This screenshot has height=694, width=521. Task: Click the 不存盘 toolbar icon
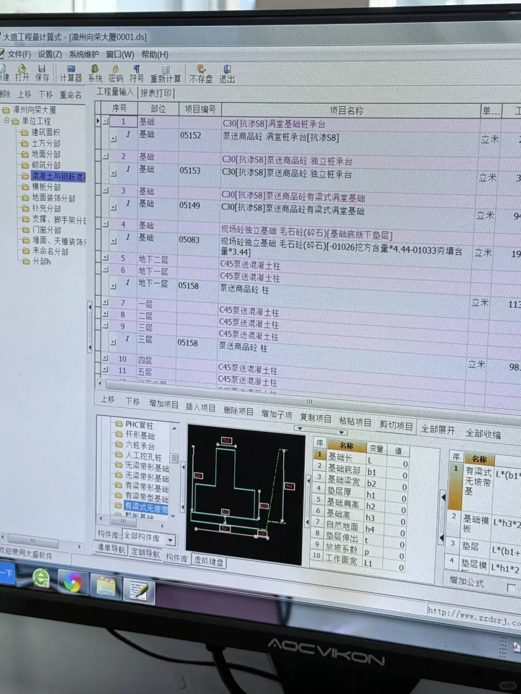(x=201, y=74)
